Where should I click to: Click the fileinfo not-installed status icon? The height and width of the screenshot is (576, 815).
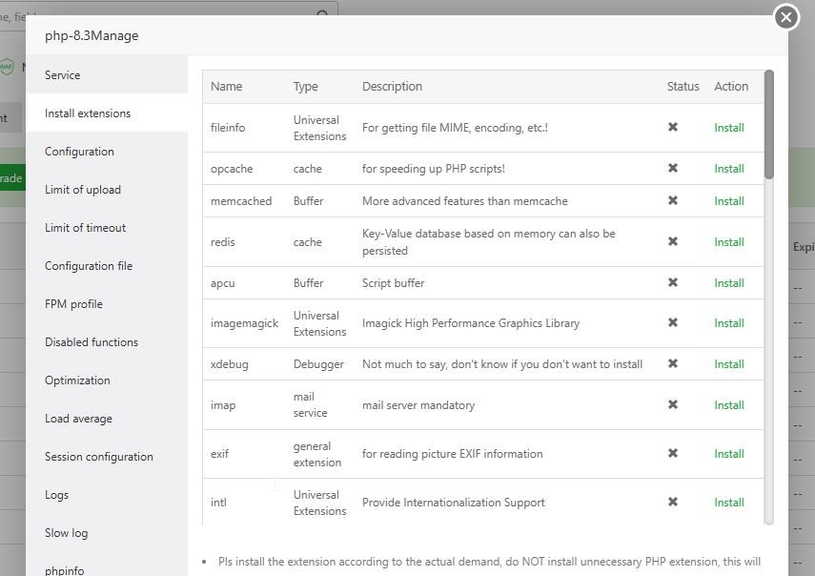[673, 127]
